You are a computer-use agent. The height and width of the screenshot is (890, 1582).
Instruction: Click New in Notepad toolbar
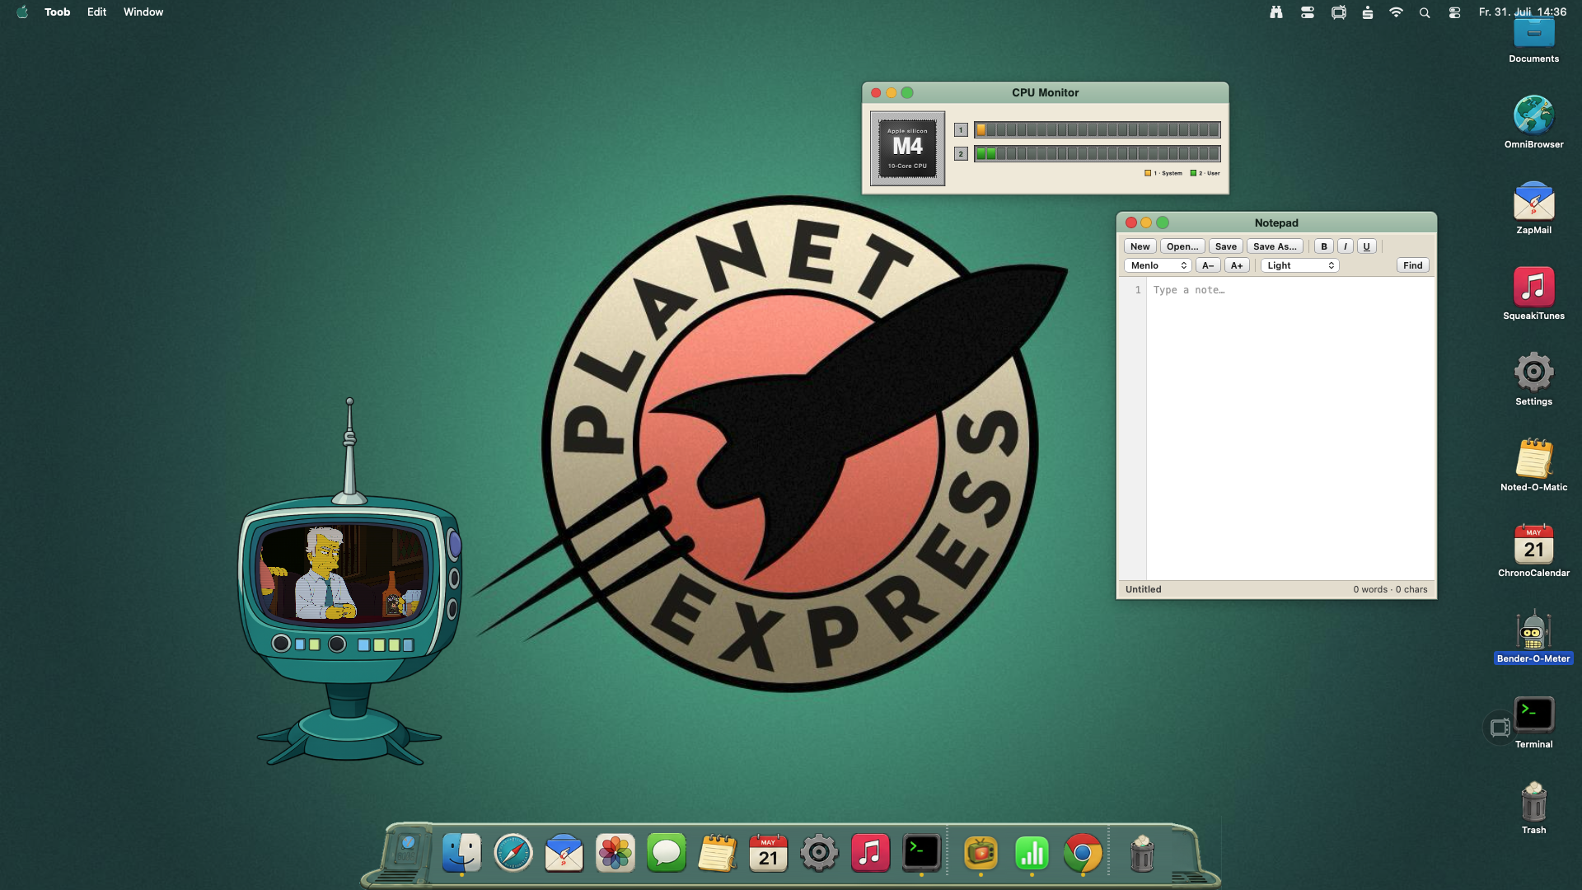pos(1140,246)
